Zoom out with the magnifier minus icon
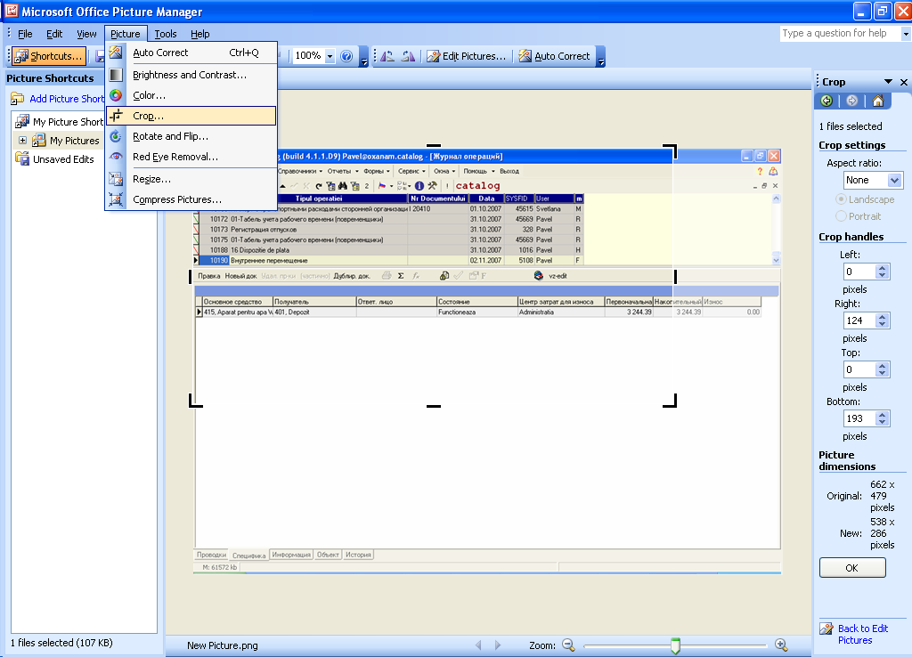Screen dimensions: 912x657 [568, 645]
